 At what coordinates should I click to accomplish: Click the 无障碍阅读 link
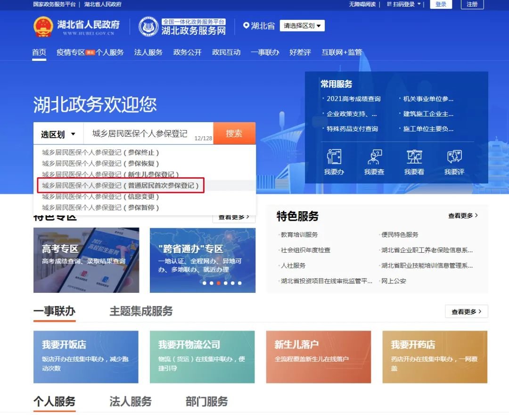click(362, 4)
